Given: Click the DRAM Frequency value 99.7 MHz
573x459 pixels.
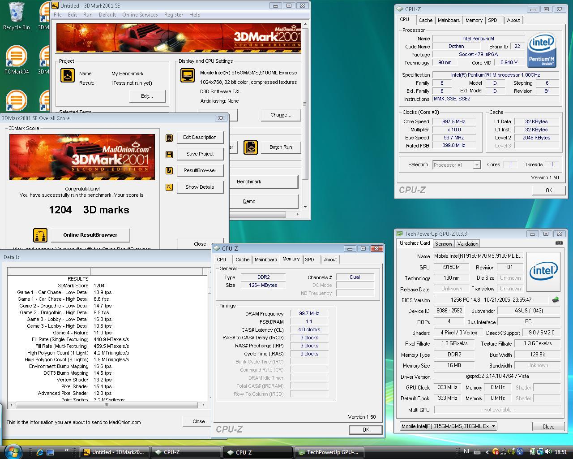Looking at the screenshot, I should click(309, 314).
